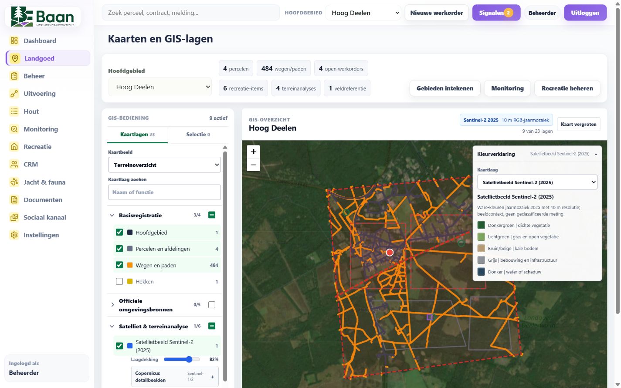This screenshot has height=388, width=621.
Task: Click the Kaart vergroten button
Action: click(x=579, y=124)
